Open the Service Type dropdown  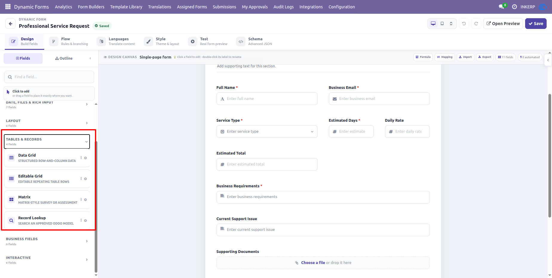[x=267, y=132]
